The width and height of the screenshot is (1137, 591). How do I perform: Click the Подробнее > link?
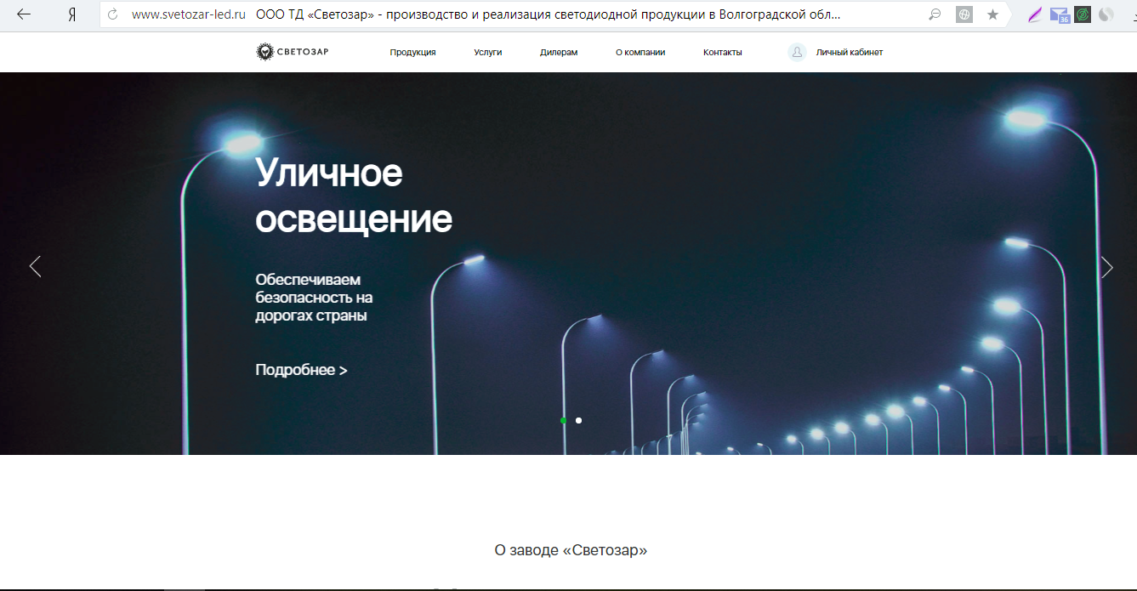[x=301, y=370]
